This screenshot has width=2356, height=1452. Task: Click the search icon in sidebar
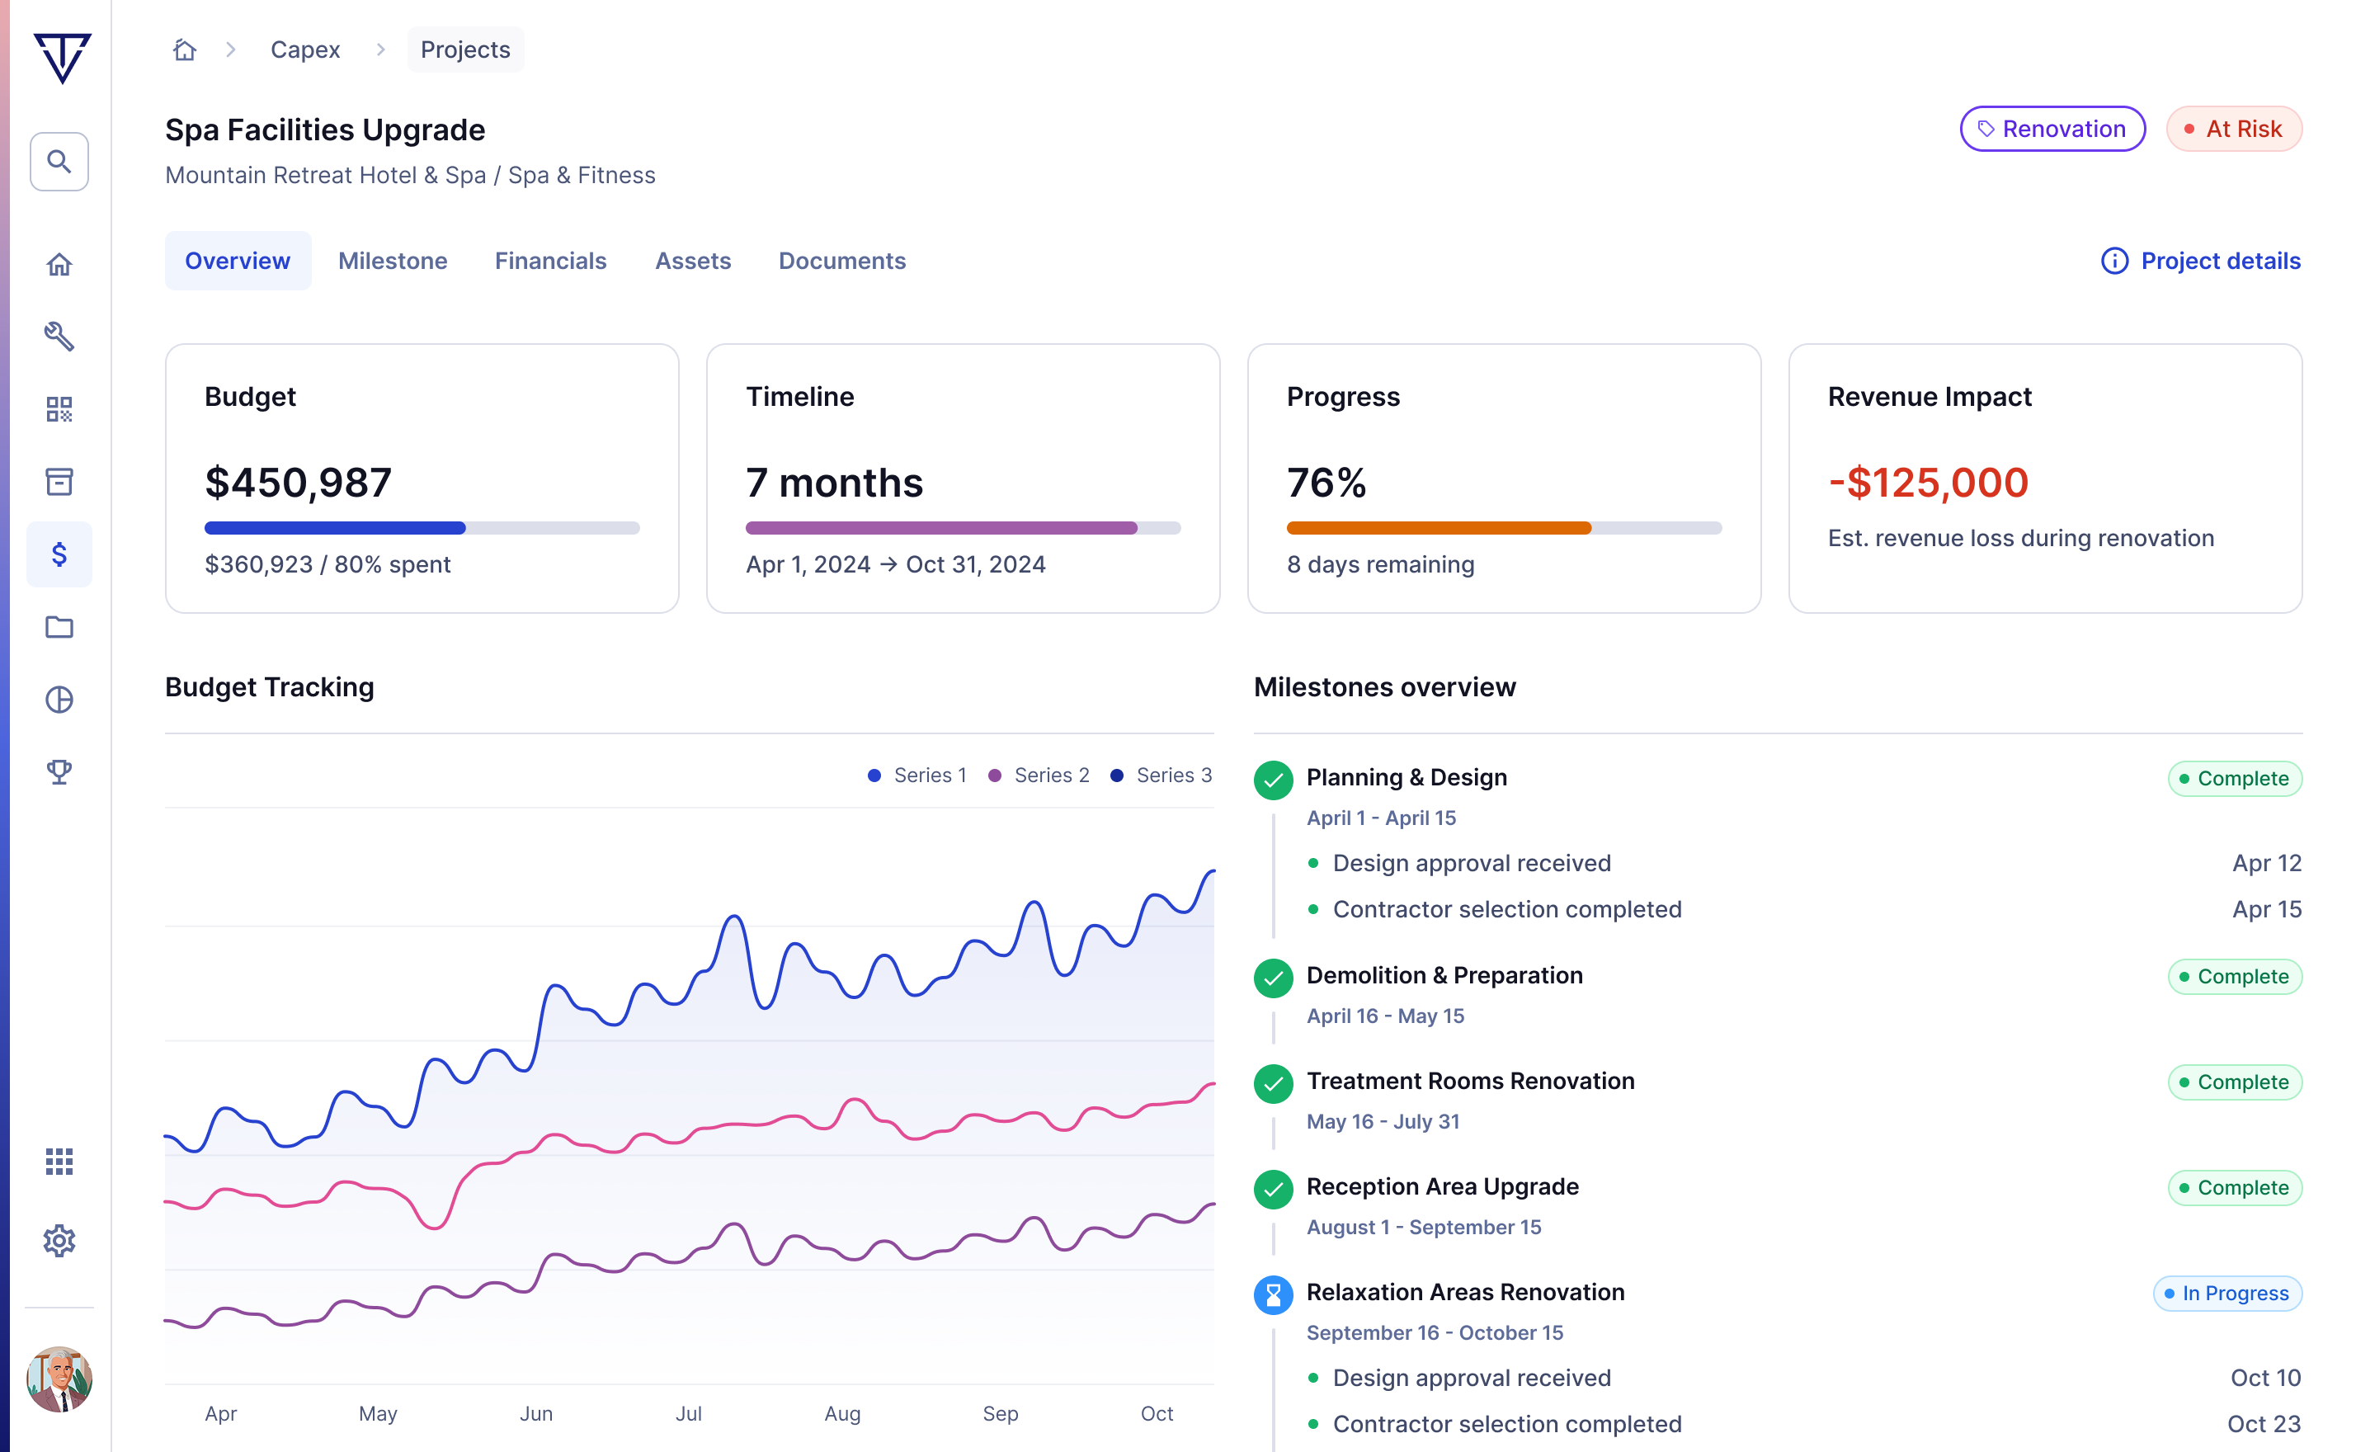[x=59, y=162]
